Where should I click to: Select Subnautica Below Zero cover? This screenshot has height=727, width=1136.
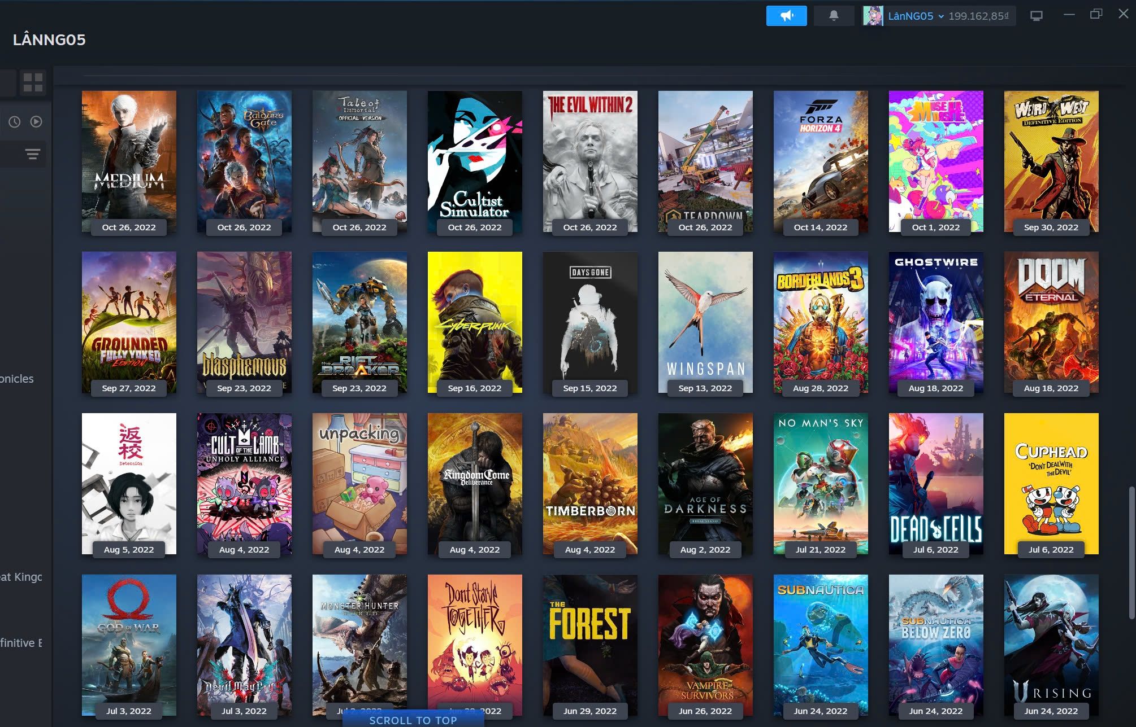(936, 645)
